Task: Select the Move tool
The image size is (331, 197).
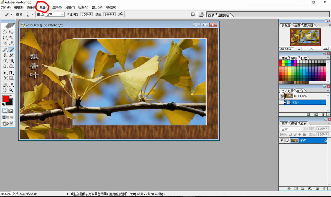Action: click(11, 32)
